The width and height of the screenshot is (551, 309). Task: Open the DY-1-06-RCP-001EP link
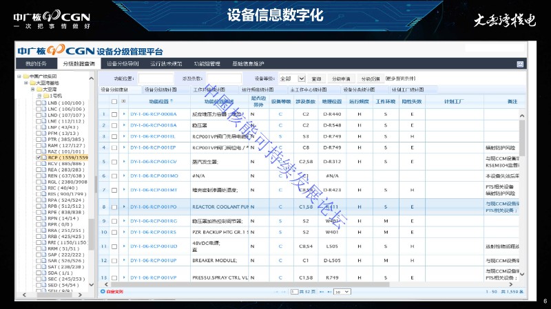point(153,147)
